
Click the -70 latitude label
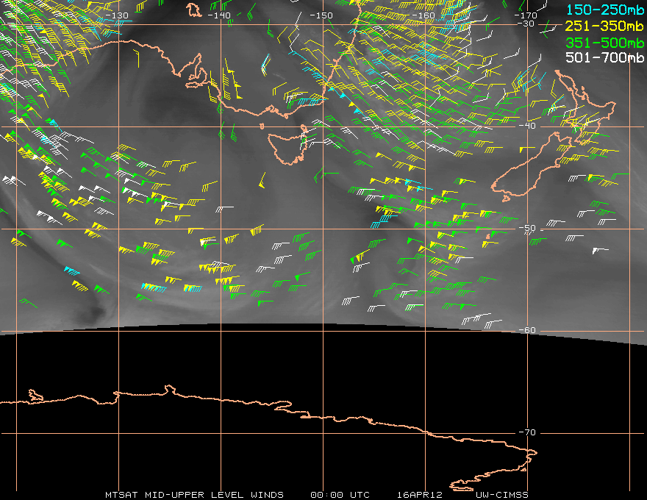(527, 433)
